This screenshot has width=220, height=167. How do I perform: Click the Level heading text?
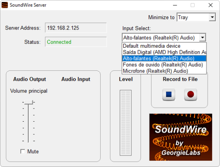click(126, 79)
